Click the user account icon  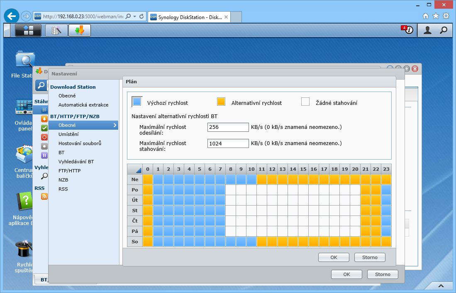click(x=427, y=30)
